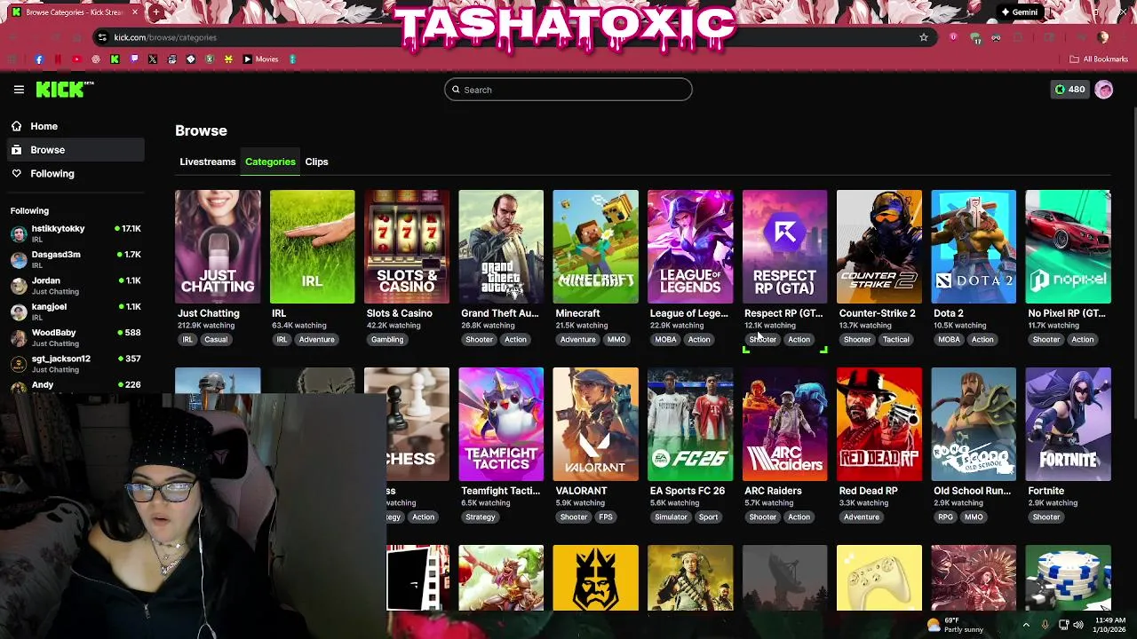Screen dimensions: 1137x639
Task: Open the Movies bookmark
Action: click(261, 59)
